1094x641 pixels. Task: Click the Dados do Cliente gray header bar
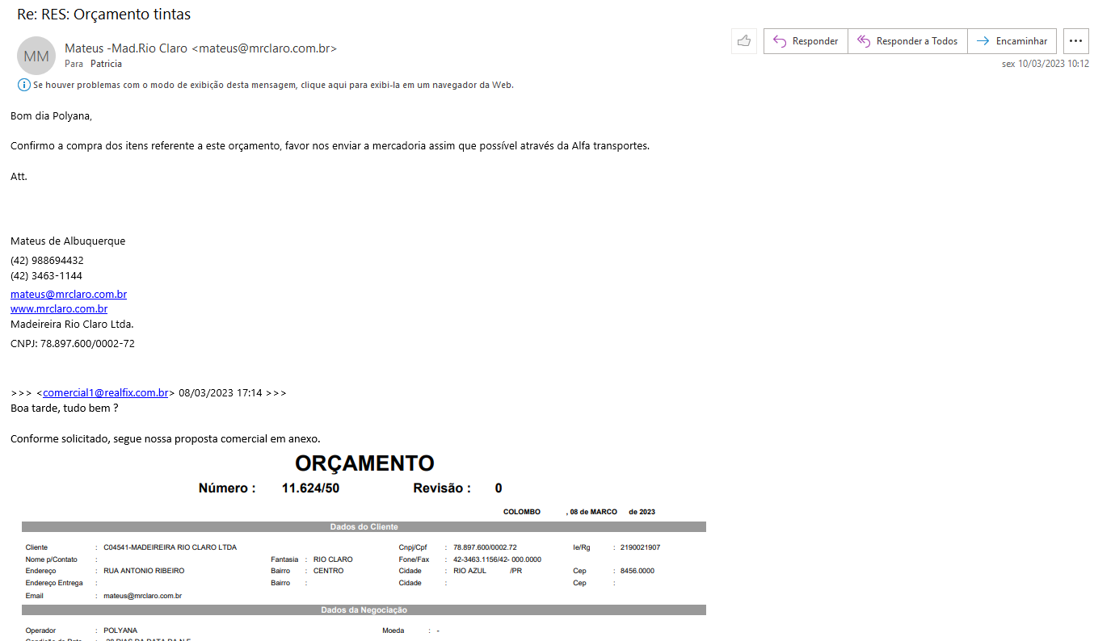[364, 527]
